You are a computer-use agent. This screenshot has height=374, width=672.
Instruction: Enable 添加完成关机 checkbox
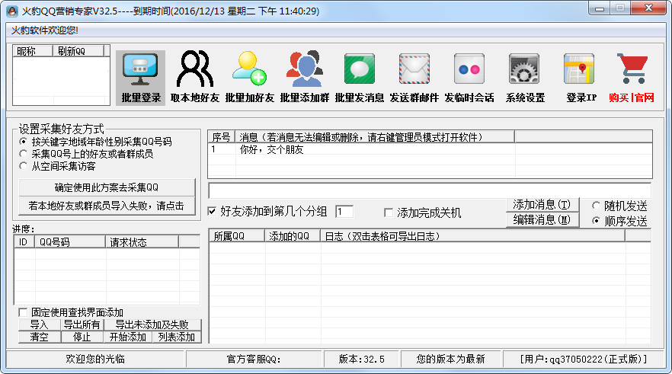tap(389, 213)
